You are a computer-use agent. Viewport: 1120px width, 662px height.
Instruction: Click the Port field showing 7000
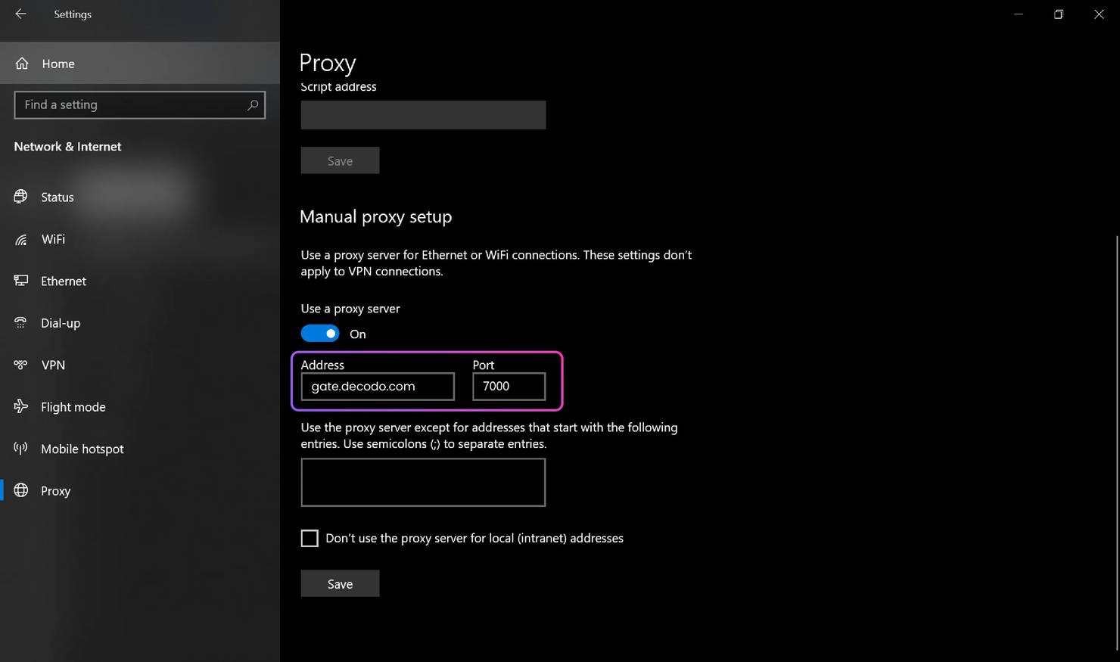coord(509,387)
